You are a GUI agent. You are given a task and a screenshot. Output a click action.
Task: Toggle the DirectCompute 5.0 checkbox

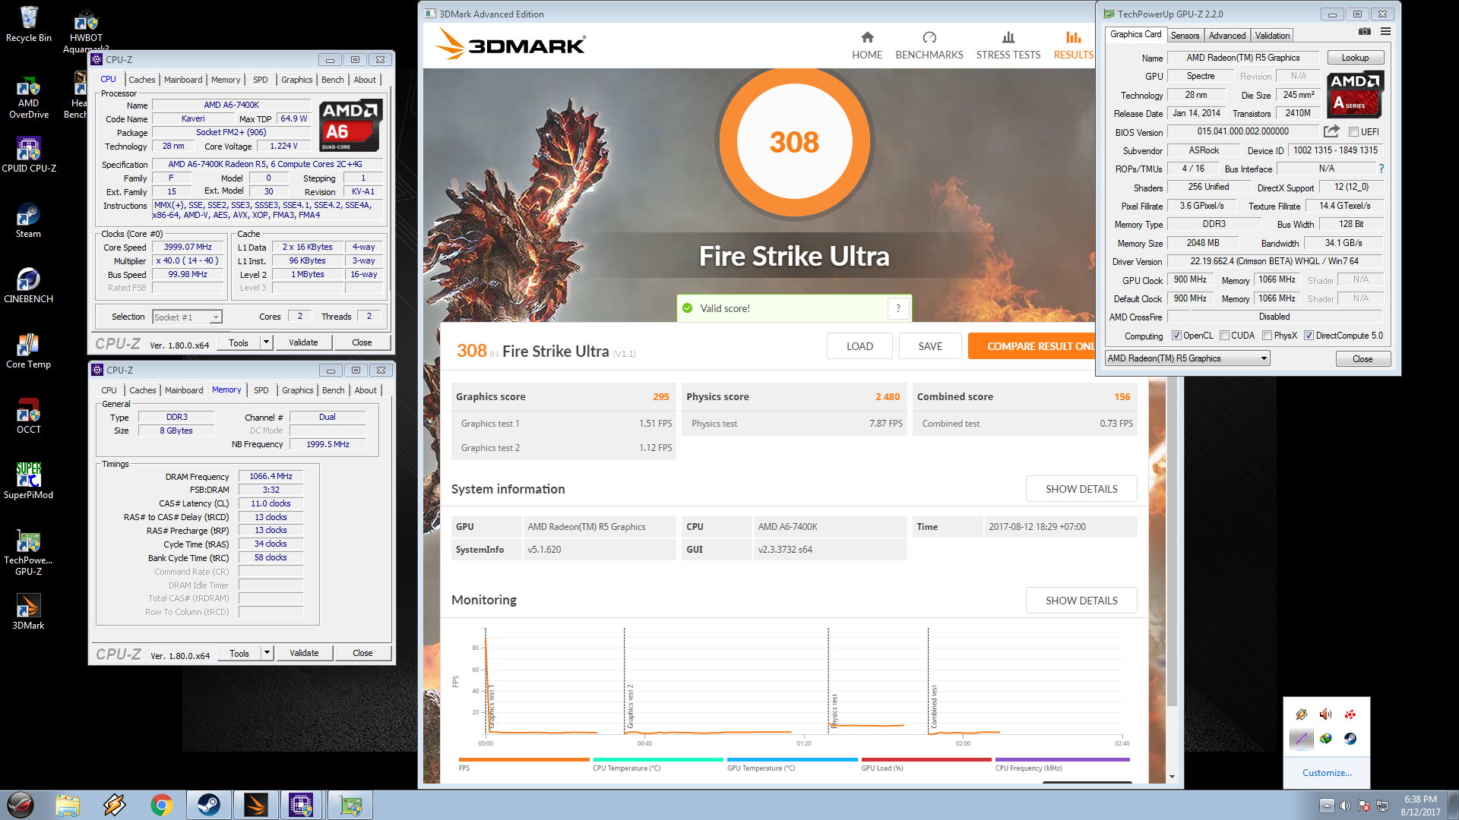[x=1309, y=336]
